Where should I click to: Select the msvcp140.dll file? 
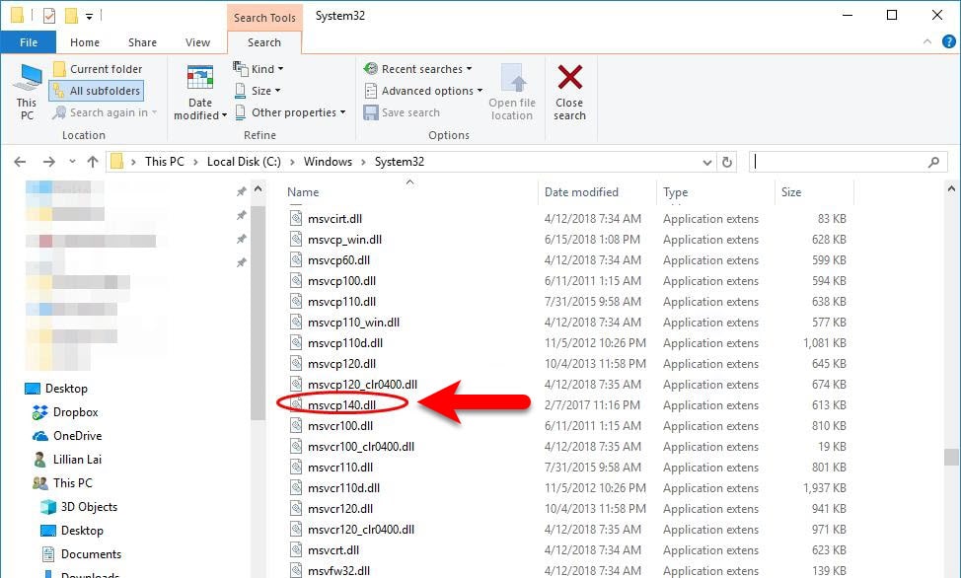[x=341, y=405]
